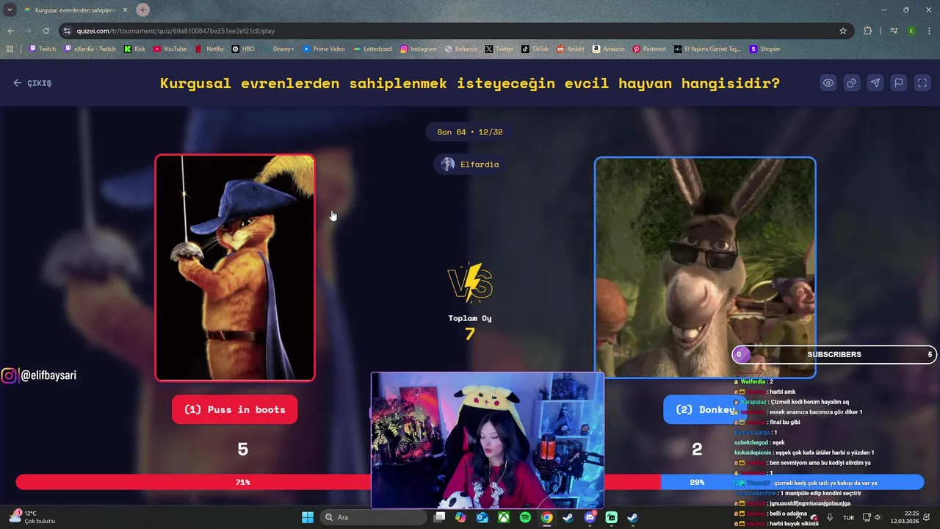Select the Donkey image card
The width and height of the screenshot is (940, 529).
(705, 267)
